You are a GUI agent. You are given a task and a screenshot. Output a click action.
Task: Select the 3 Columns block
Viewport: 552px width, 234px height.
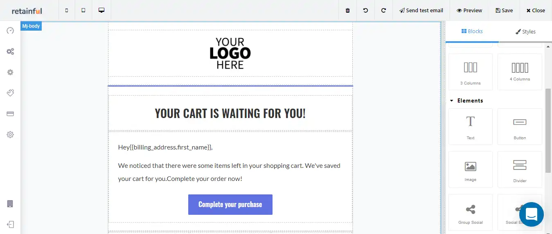point(471,71)
